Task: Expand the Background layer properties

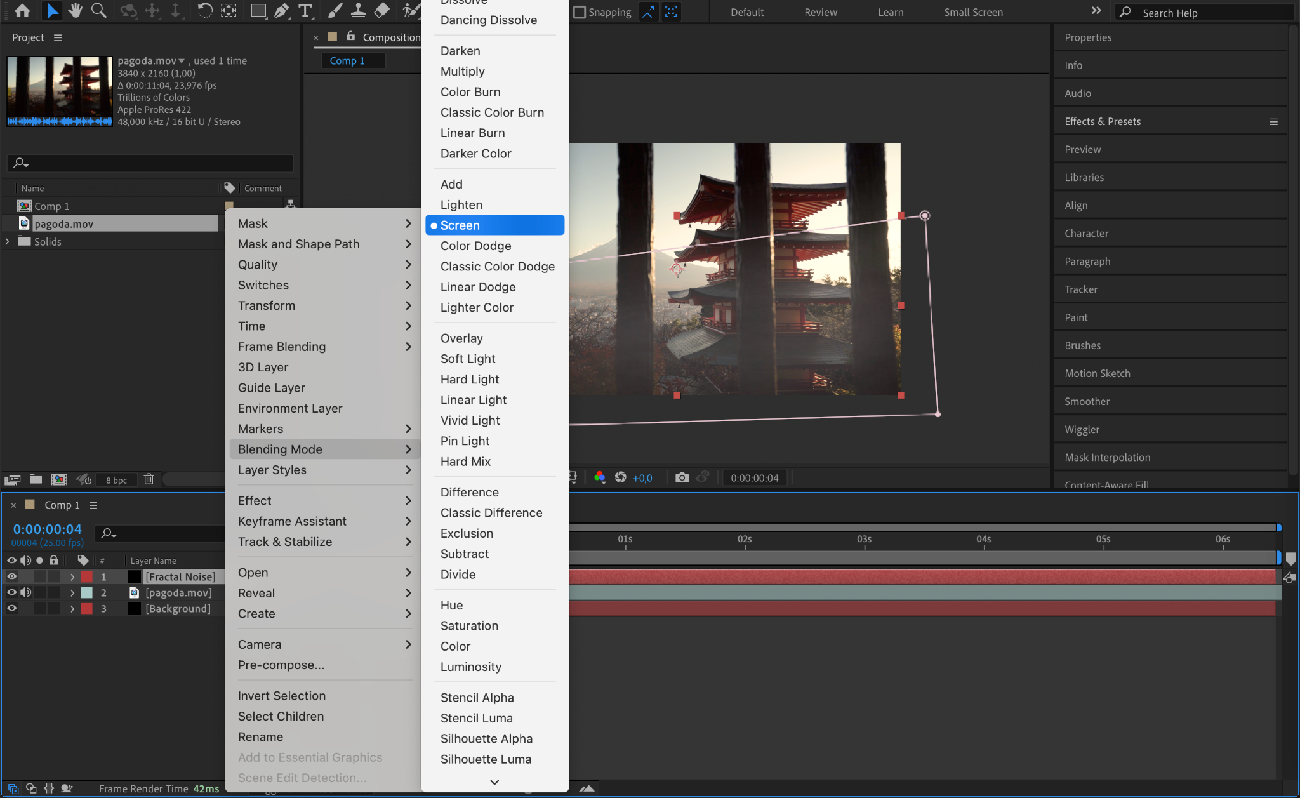Action: (x=72, y=608)
